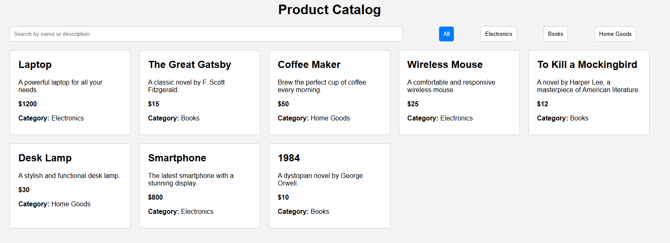Click the Coffee Maker description text
Screen dimensions: 670x243
(322, 86)
